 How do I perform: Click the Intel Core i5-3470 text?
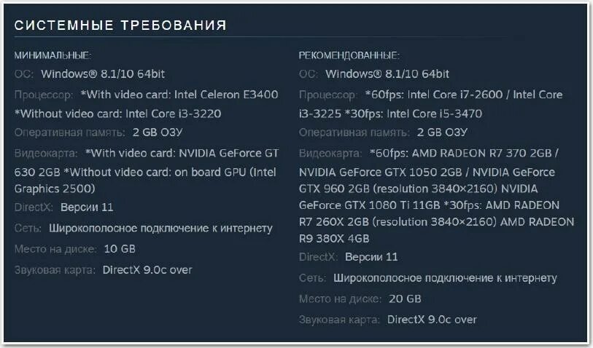(x=435, y=114)
